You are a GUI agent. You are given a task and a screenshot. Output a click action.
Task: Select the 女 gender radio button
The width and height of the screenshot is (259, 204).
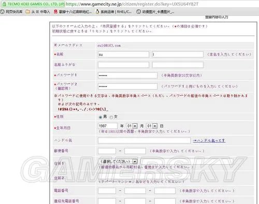[x=111, y=117]
